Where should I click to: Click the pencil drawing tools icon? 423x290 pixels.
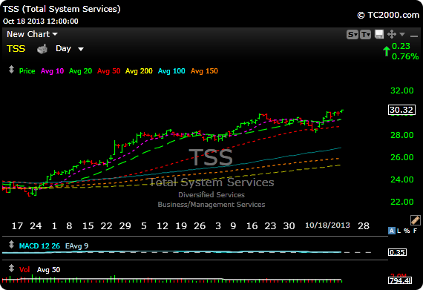(x=415, y=220)
